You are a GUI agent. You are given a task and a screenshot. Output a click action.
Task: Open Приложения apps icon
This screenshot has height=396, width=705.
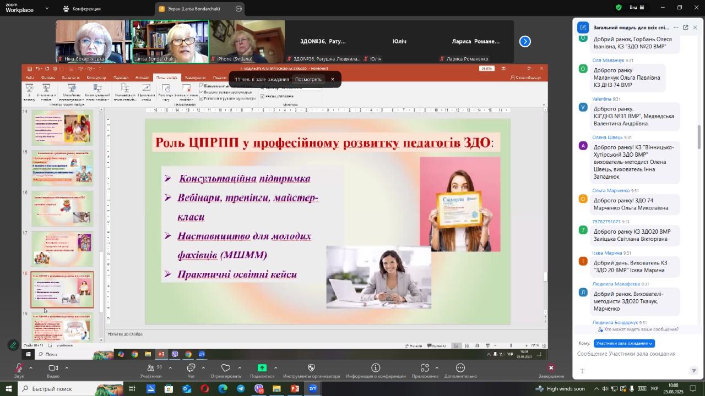(x=425, y=368)
